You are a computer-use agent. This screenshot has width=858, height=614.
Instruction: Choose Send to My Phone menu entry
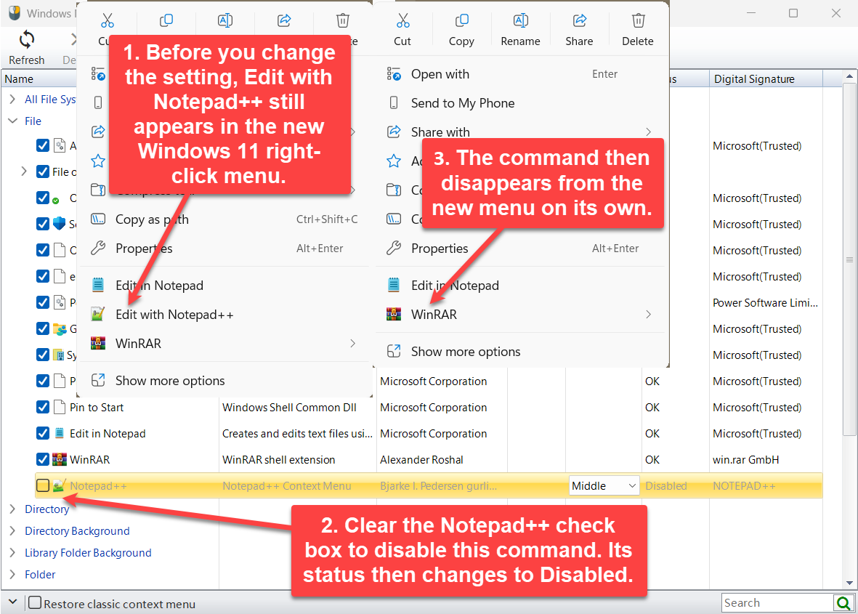(520, 103)
